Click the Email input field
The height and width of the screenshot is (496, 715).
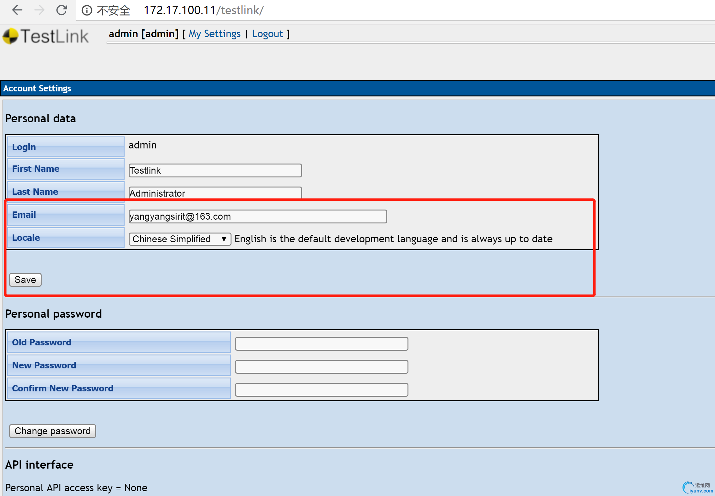point(258,216)
